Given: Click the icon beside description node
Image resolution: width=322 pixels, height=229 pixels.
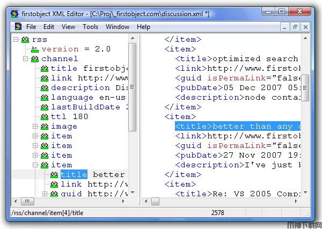Looking at the screenshot, I should pos(45,88).
